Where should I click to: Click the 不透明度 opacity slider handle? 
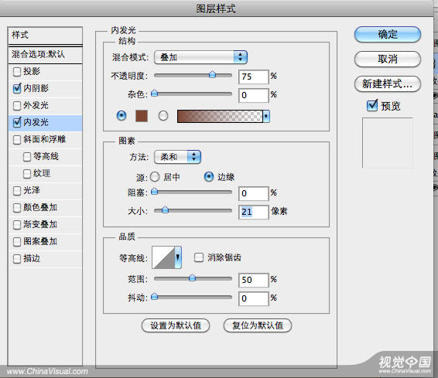(x=213, y=74)
